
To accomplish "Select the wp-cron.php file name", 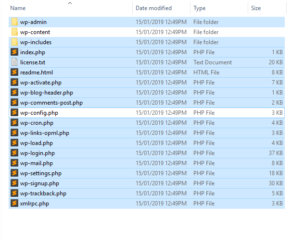I will (37, 123).
